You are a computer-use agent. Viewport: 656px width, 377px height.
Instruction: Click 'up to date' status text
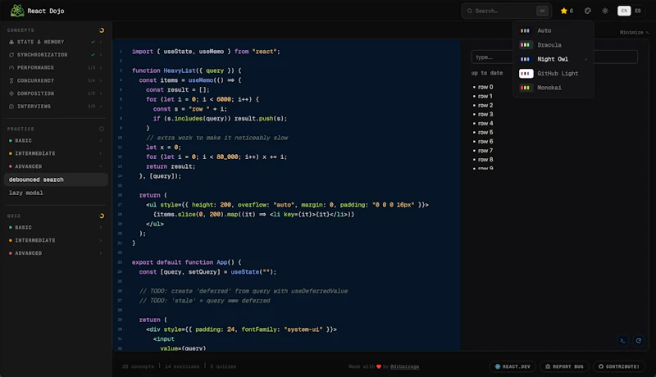pyautogui.click(x=487, y=73)
